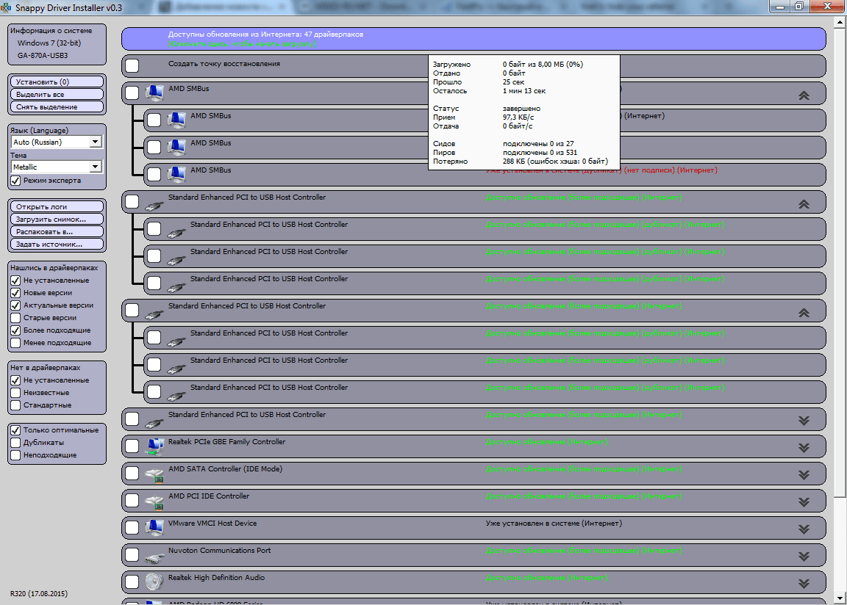Viewport: 847px width, 605px height.
Task: Enable the 'Неизвестные' checkbox
Action: (15, 393)
